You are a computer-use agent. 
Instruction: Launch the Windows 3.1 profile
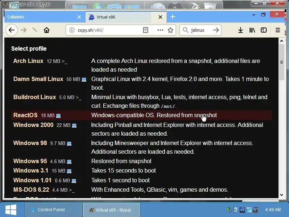coord(31,170)
